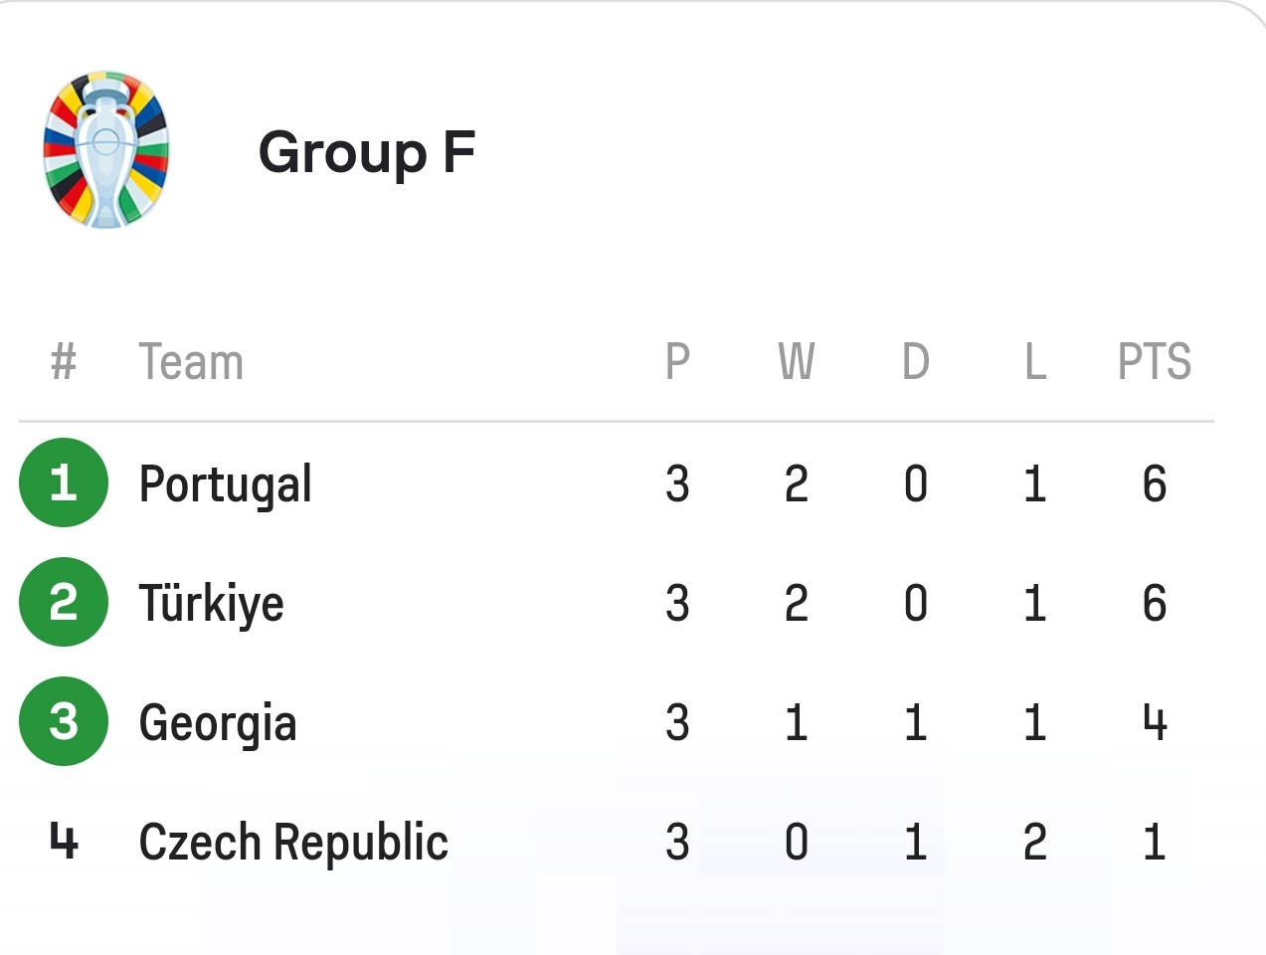Click the PTS column header
Screen dimensions: 1266x955
tap(1155, 362)
